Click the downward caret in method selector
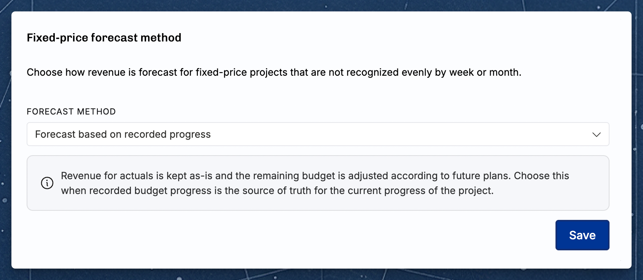The height and width of the screenshot is (280, 643). (596, 134)
